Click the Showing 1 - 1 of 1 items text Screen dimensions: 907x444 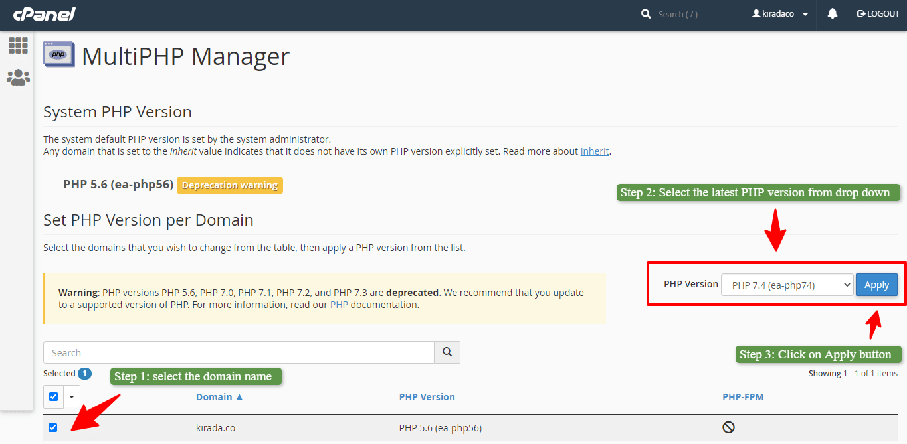(853, 374)
